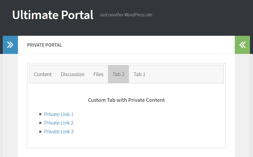Follow the Private Link 2 hyperlink

(59, 123)
